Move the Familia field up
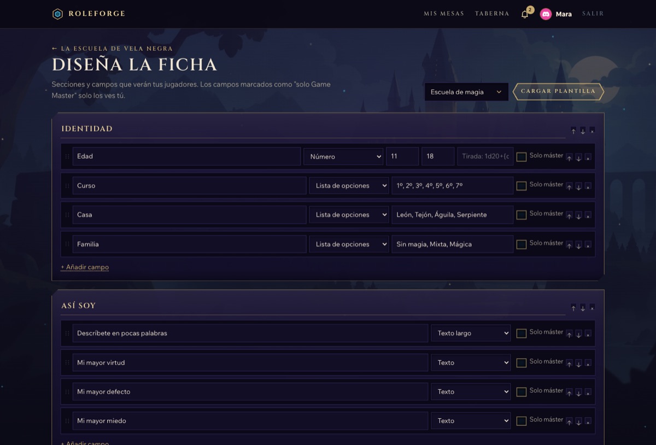Screen dimensions: 656x445 569,245
